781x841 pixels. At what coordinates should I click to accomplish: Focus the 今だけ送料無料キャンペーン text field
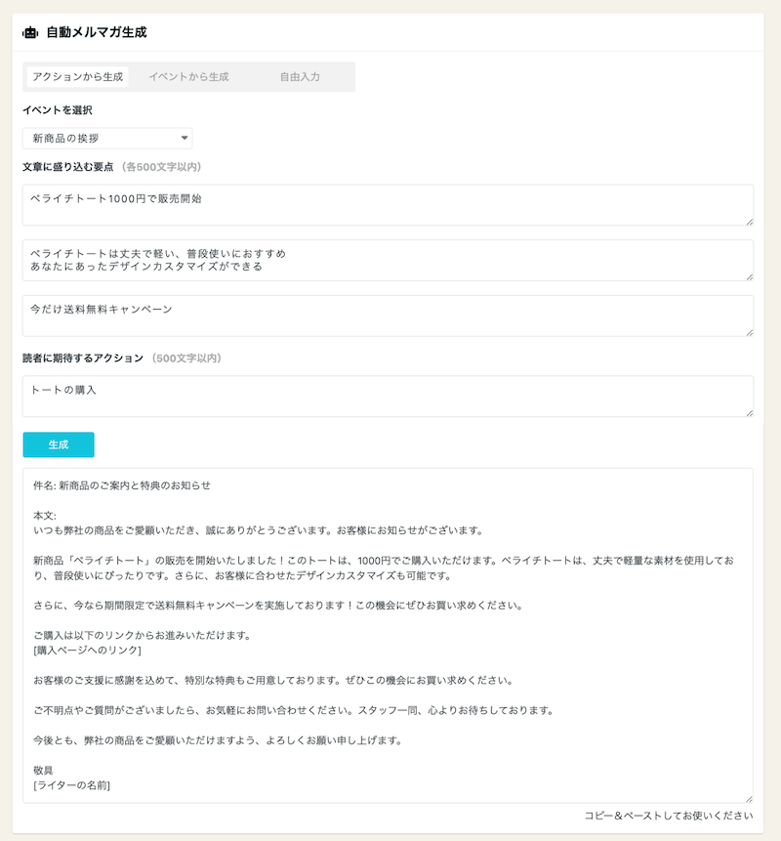(388, 315)
